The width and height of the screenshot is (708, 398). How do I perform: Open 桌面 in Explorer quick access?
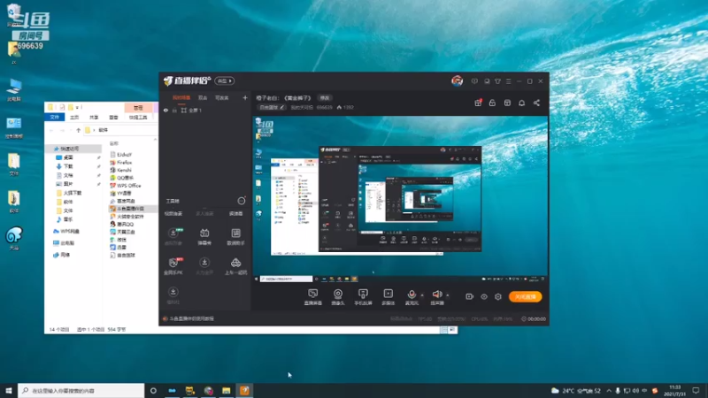(64, 157)
